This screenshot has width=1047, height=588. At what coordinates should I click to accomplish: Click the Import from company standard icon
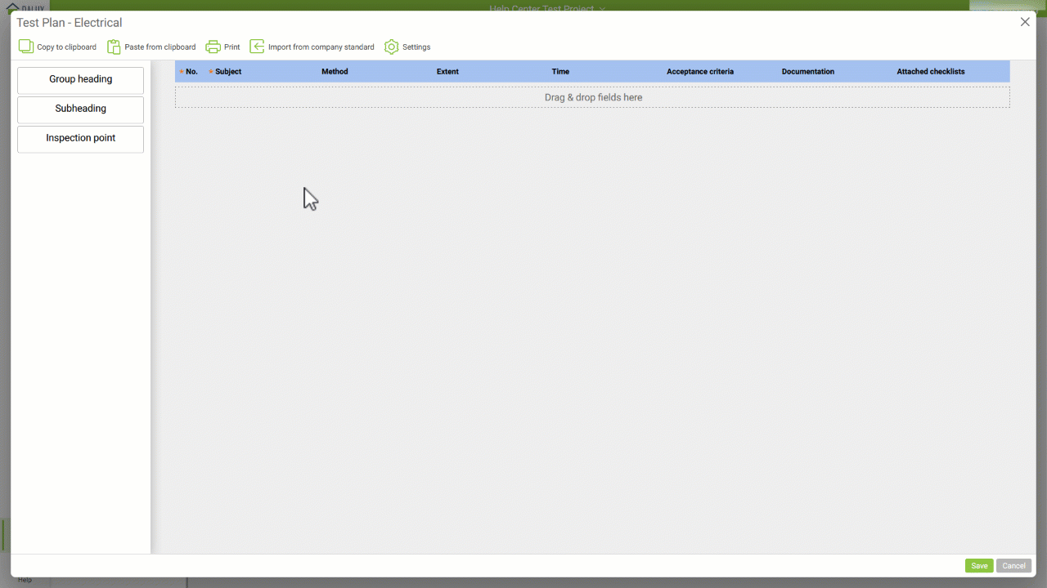tap(257, 47)
